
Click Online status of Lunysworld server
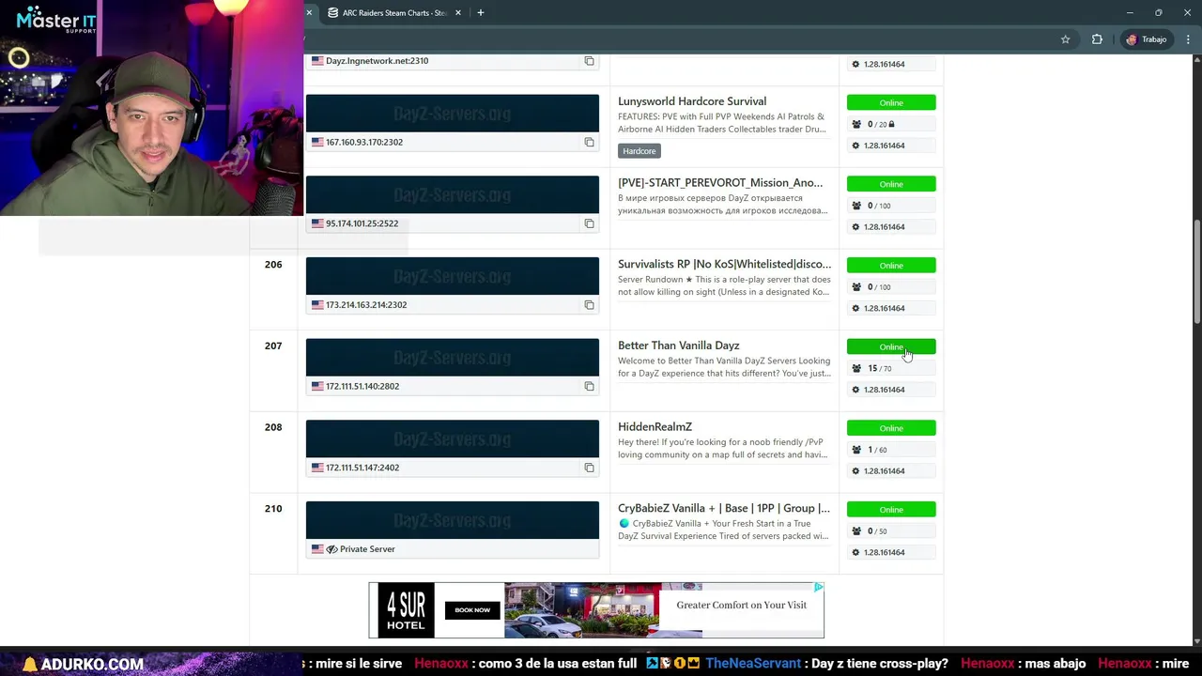[891, 103]
